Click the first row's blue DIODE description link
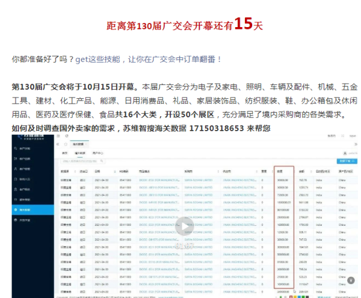 159,180
